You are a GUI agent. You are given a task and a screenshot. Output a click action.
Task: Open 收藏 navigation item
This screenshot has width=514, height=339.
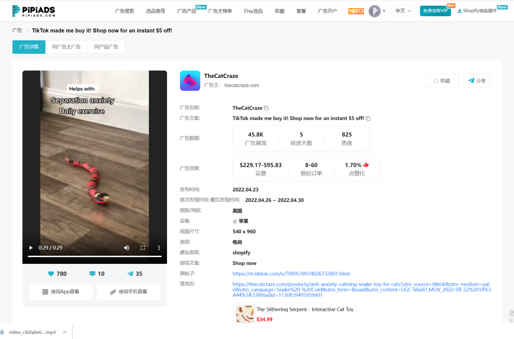click(280, 11)
